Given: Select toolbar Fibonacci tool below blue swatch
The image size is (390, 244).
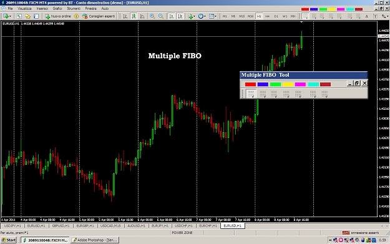Looking at the screenshot, I should [x=314, y=16].
